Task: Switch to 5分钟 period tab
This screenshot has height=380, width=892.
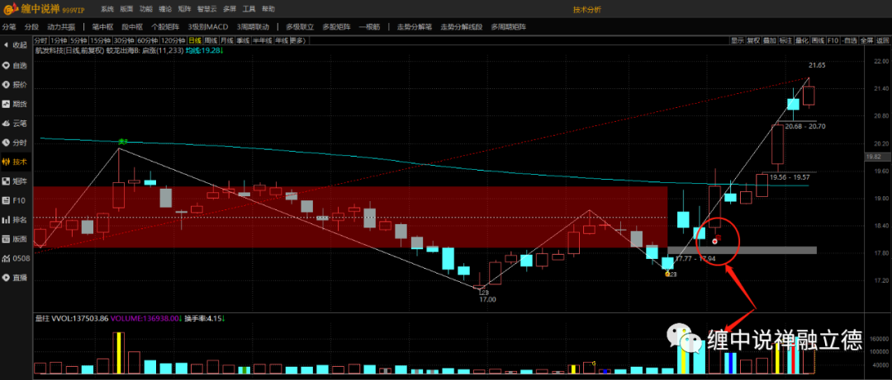Action: 78,40
